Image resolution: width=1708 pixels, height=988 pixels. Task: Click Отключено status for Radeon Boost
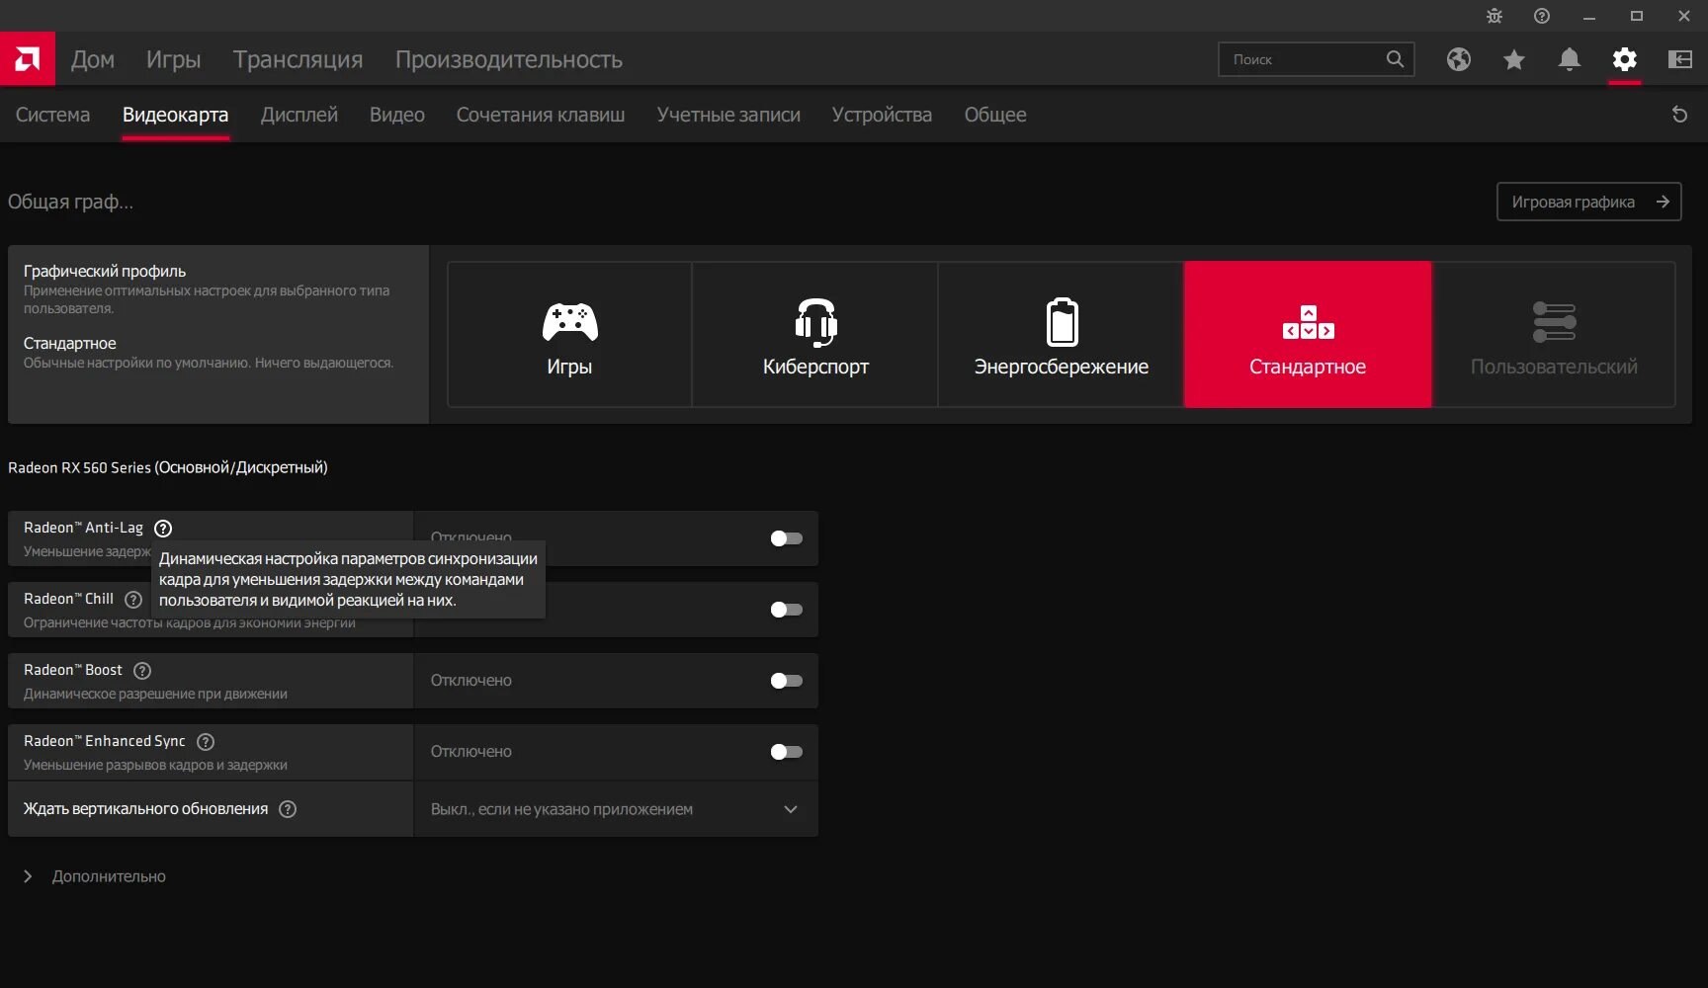tap(471, 681)
